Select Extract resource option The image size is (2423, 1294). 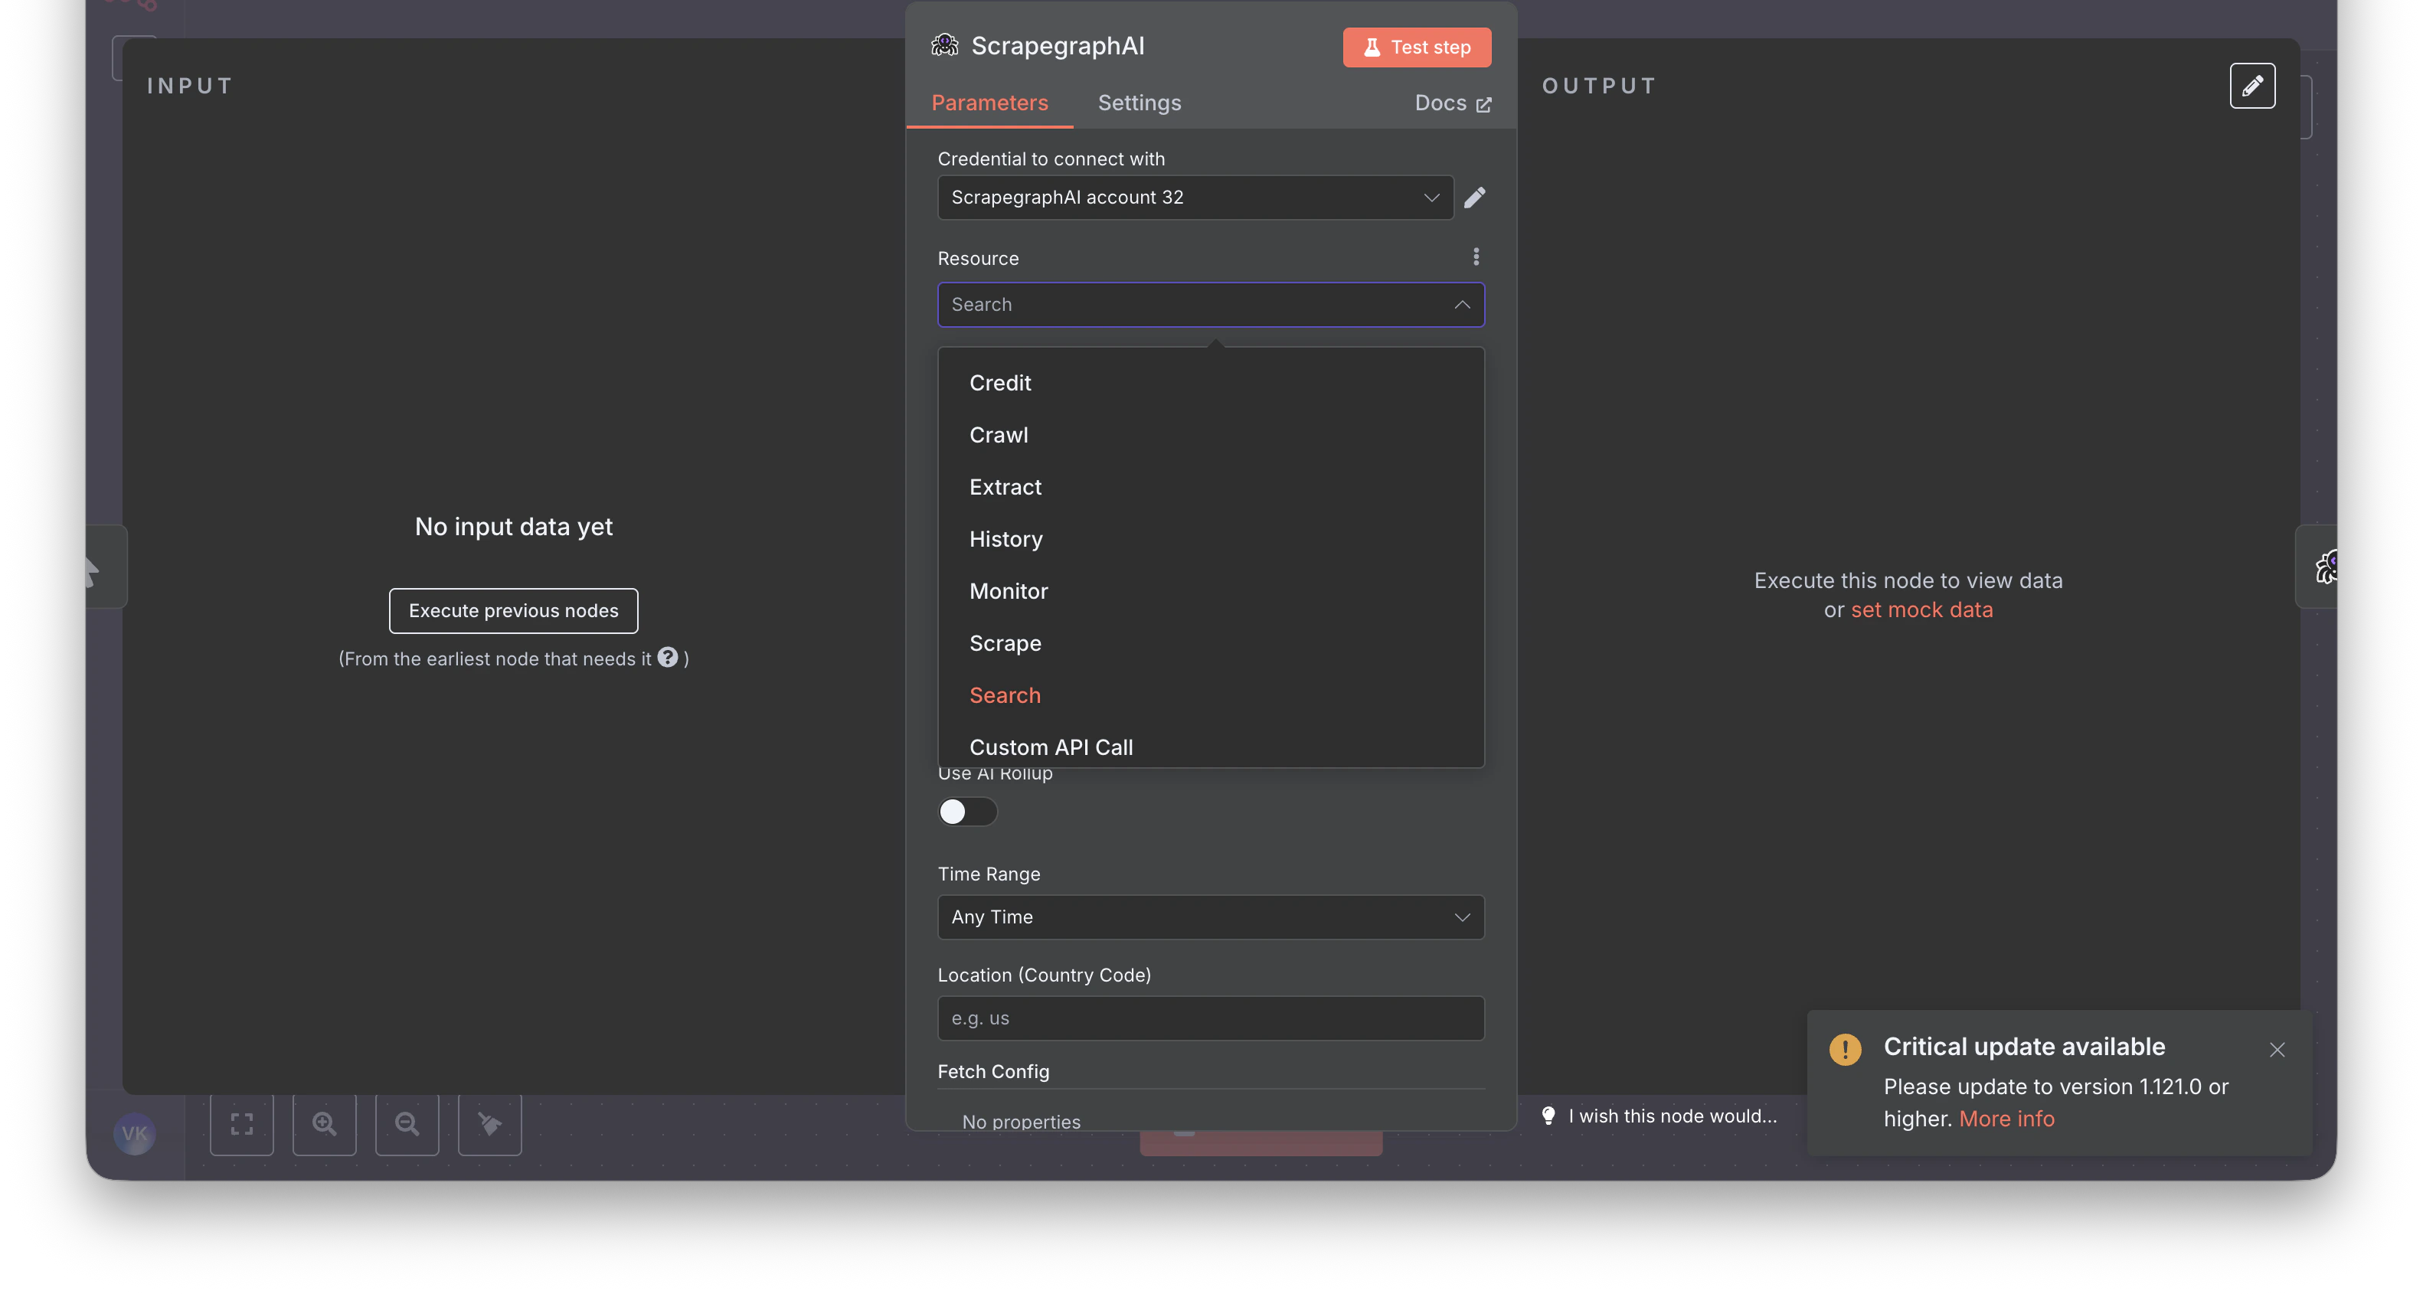point(1211,487)
